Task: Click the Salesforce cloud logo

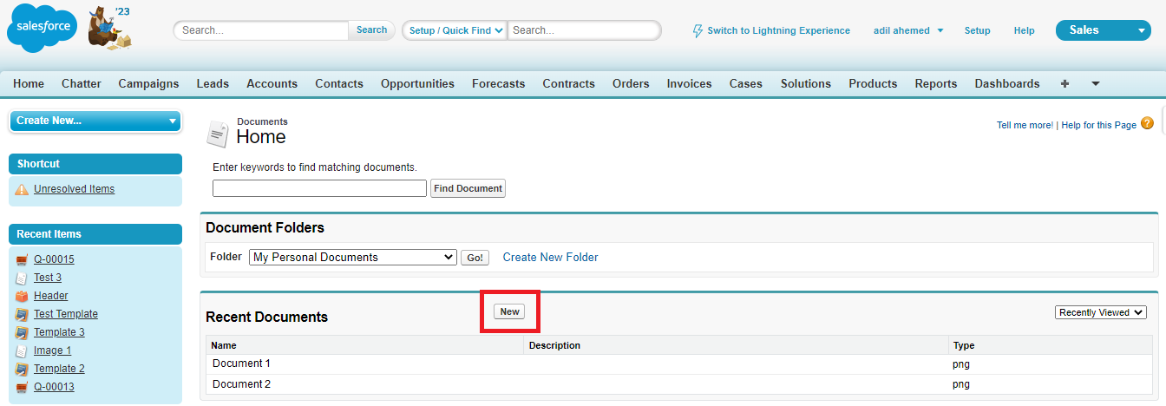Action: (43, 29)
